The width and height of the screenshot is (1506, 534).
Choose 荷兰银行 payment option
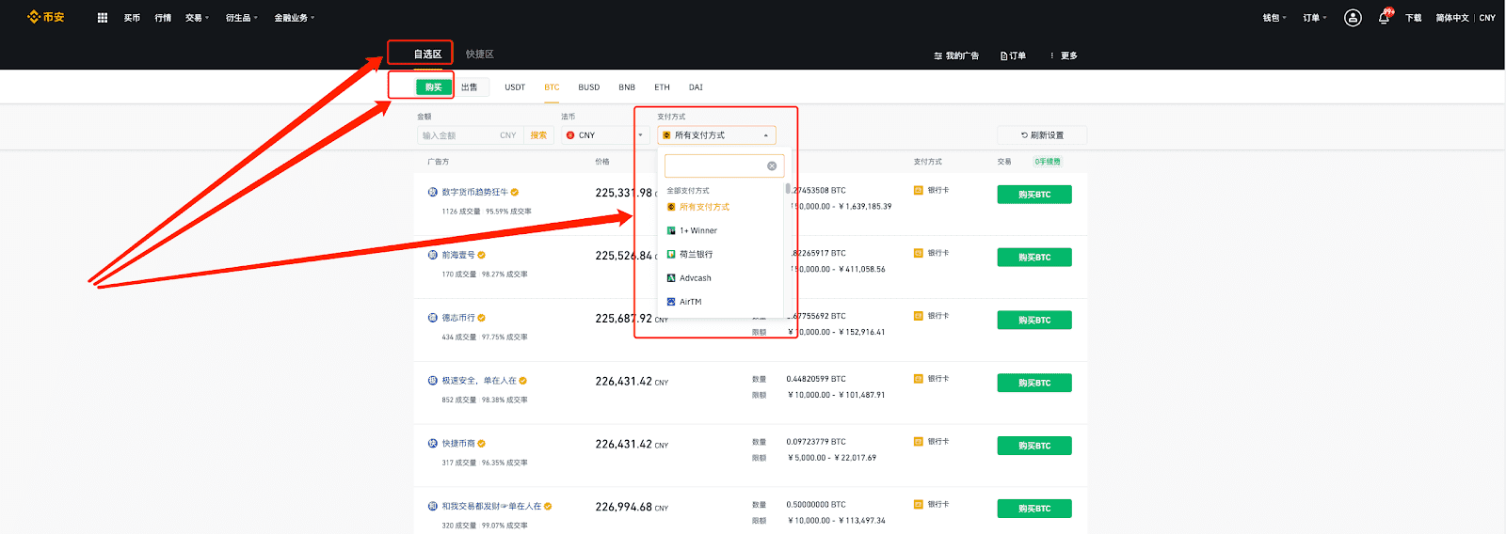coord(696,254)
